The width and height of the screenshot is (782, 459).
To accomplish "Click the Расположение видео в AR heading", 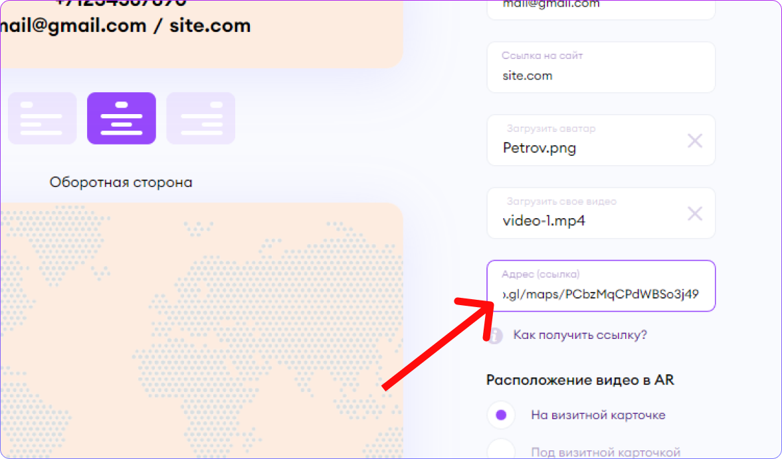I will pos(580,380).
